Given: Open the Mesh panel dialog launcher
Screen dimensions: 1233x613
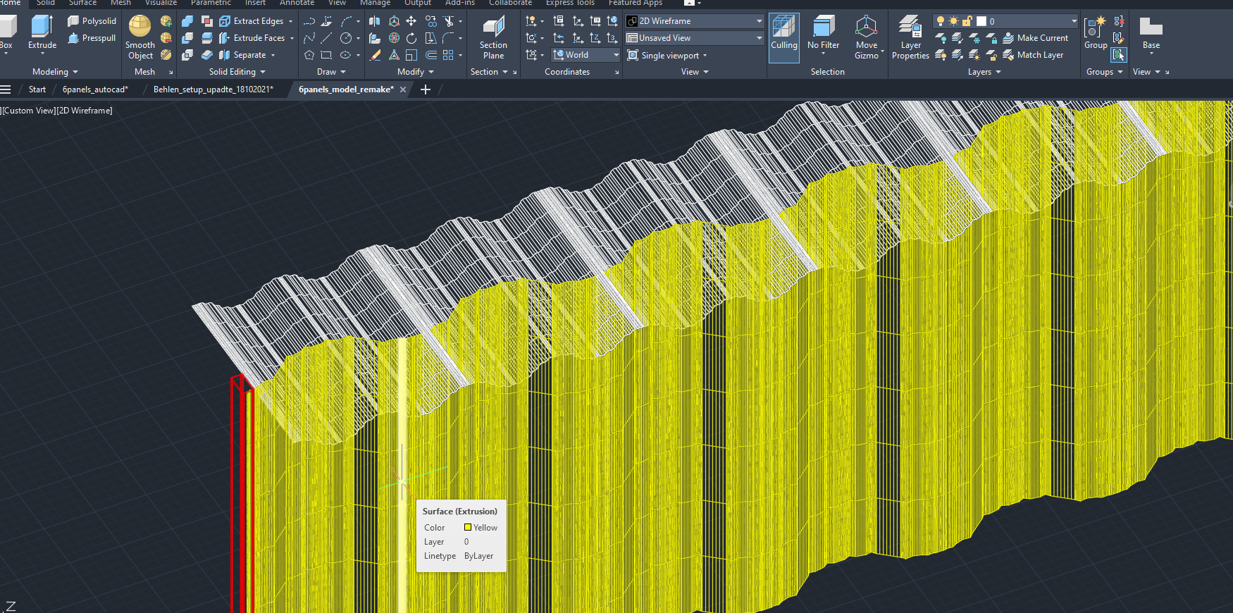Looking at the screenshot, I should (171, 72).
